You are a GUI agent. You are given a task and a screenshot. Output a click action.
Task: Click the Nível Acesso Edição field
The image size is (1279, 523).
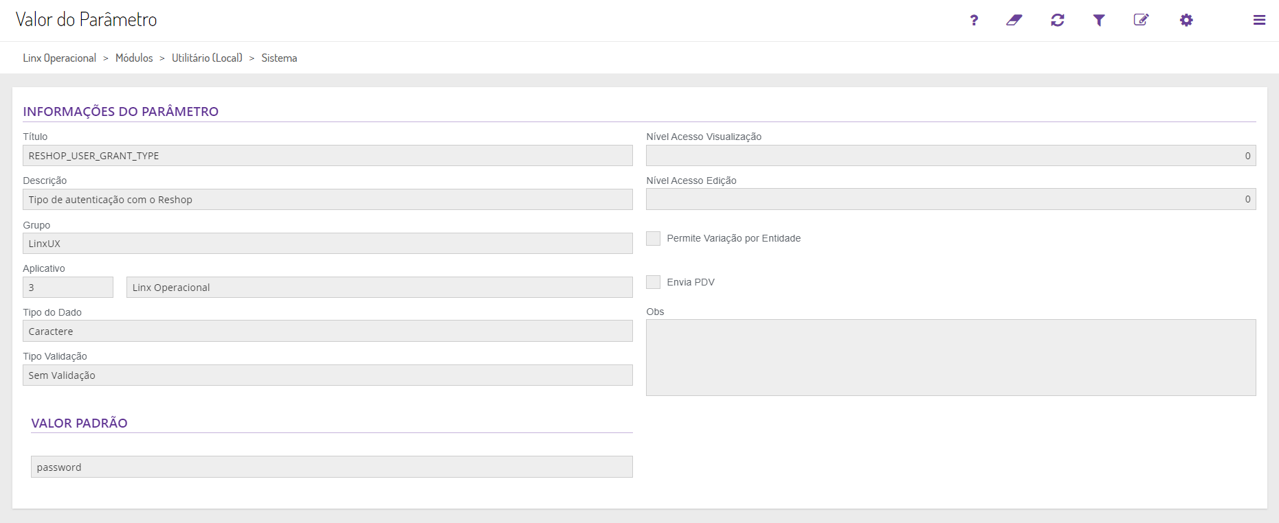pos(950,199)
